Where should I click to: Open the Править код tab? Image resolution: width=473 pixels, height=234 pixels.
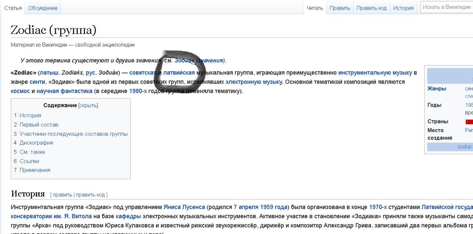(371, 8)
